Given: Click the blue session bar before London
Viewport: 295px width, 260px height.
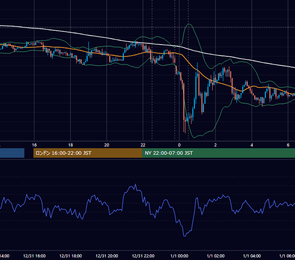Looking at the screenshot, I should [x=12, y=153].
